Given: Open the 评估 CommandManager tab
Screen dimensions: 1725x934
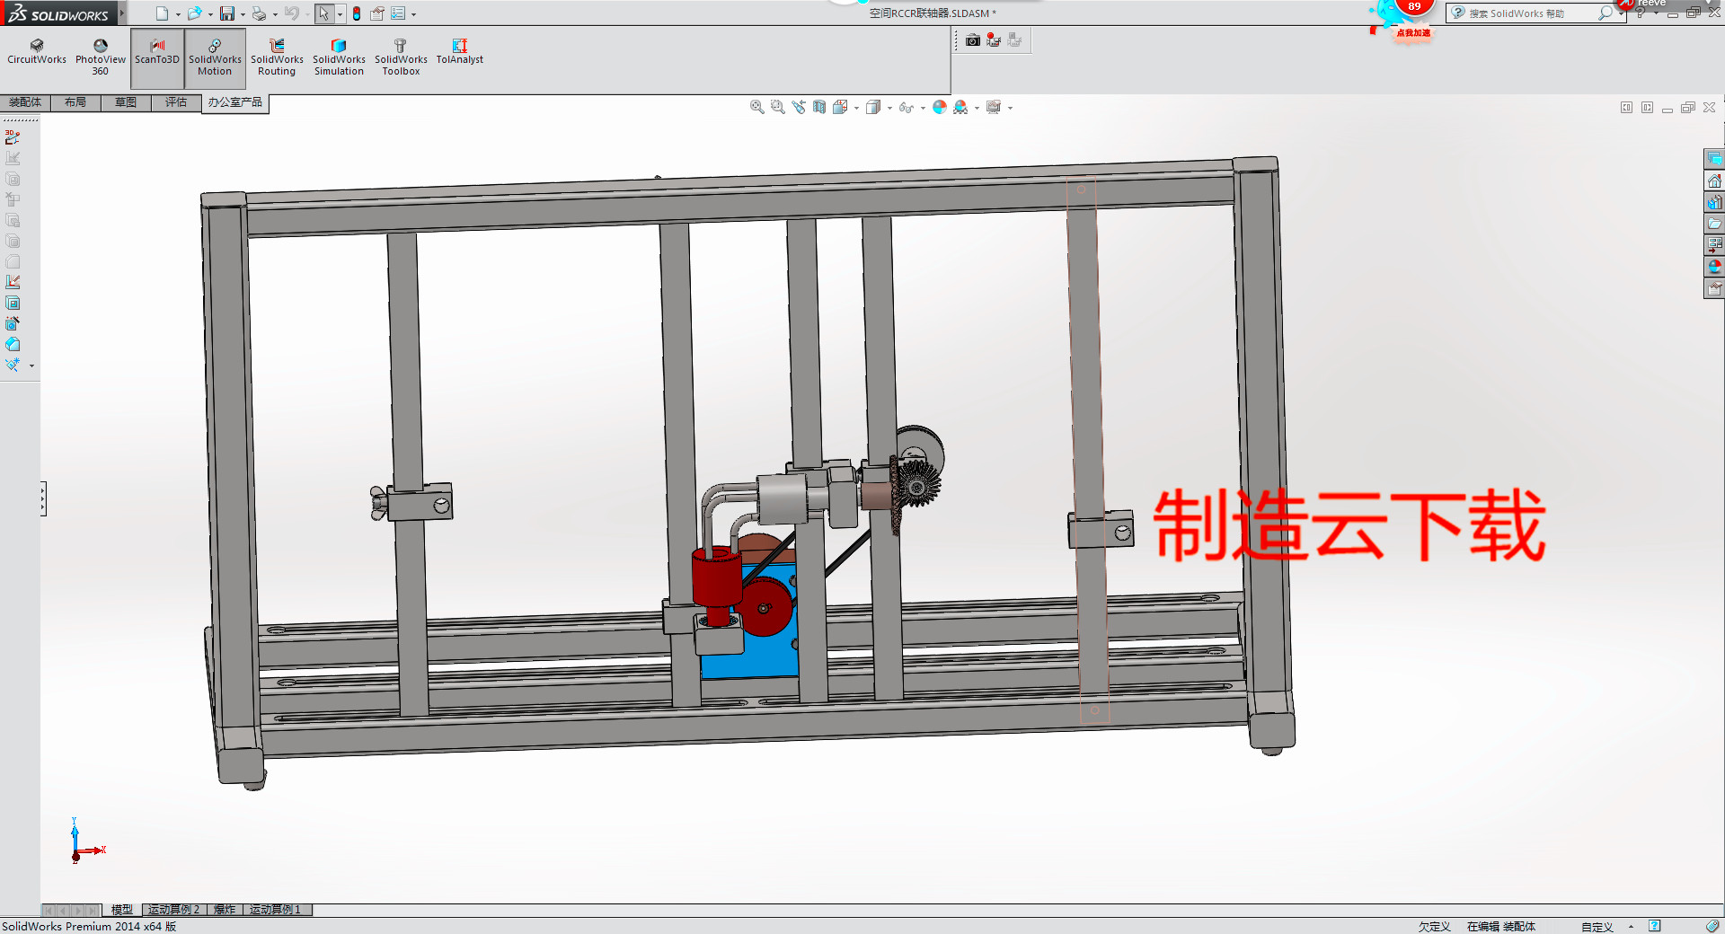Looking at the screenshot, I should click(175, 102).
